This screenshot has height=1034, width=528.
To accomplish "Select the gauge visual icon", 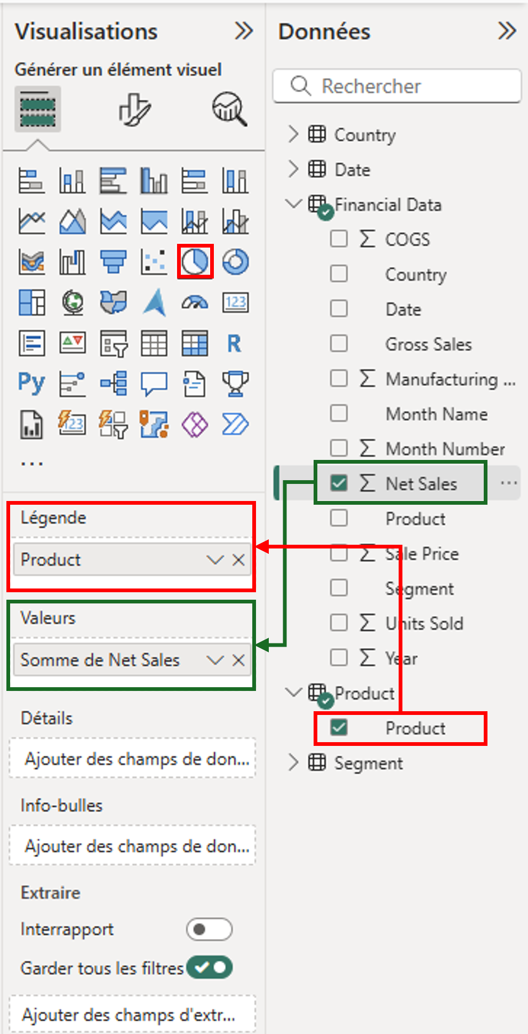I will (x=195, y=303).
